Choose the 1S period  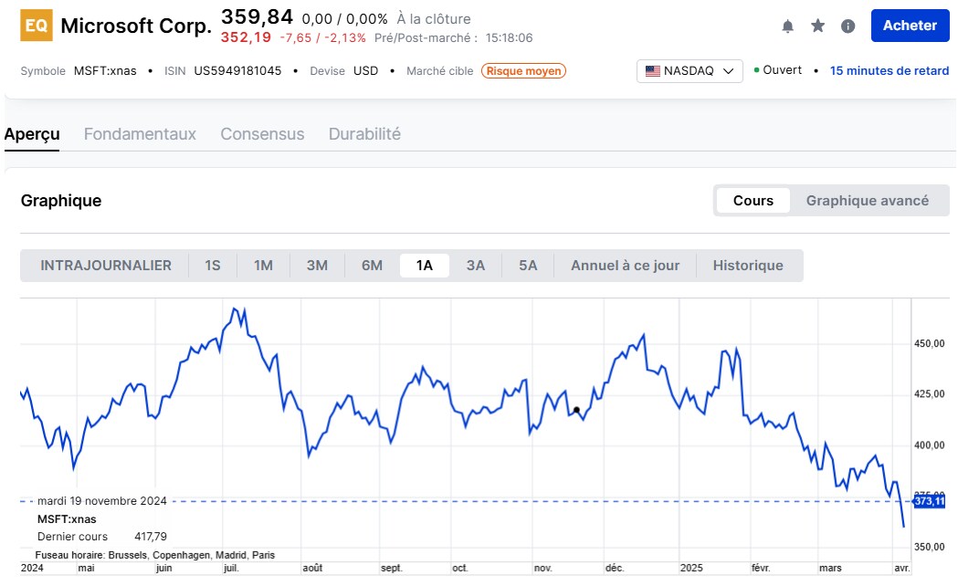[212, 266]
